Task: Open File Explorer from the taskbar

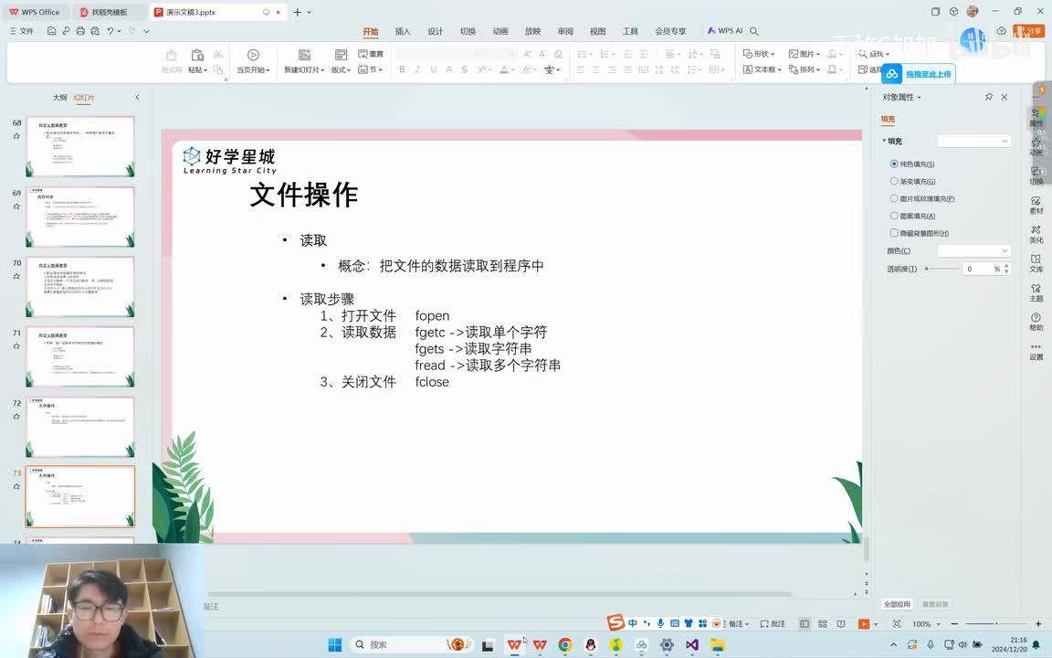Action: [x=718, y=644]
